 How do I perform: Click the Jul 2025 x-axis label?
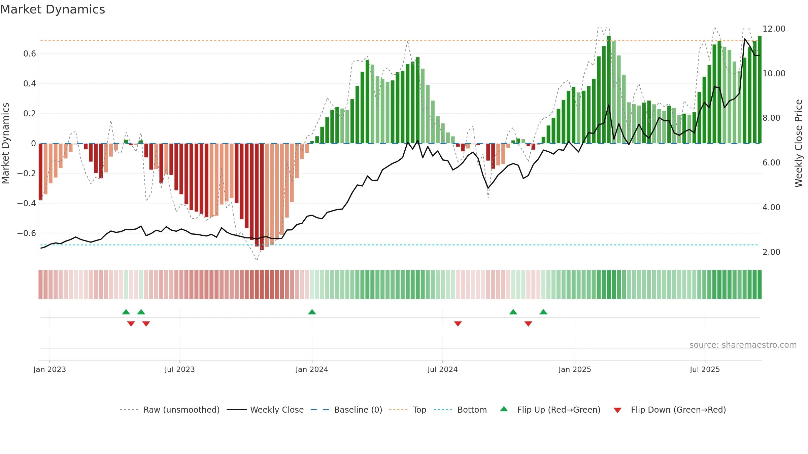pyautogui.click(x=705, y=369)
